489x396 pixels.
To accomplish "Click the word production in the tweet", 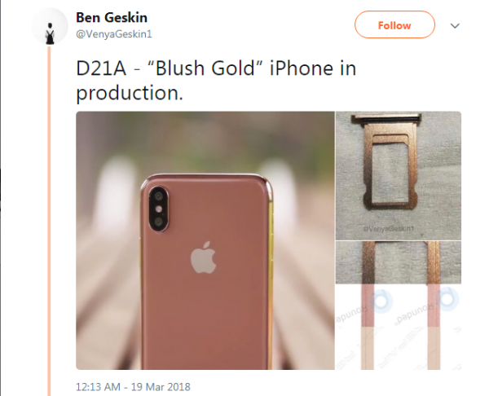I will [127, 93].
